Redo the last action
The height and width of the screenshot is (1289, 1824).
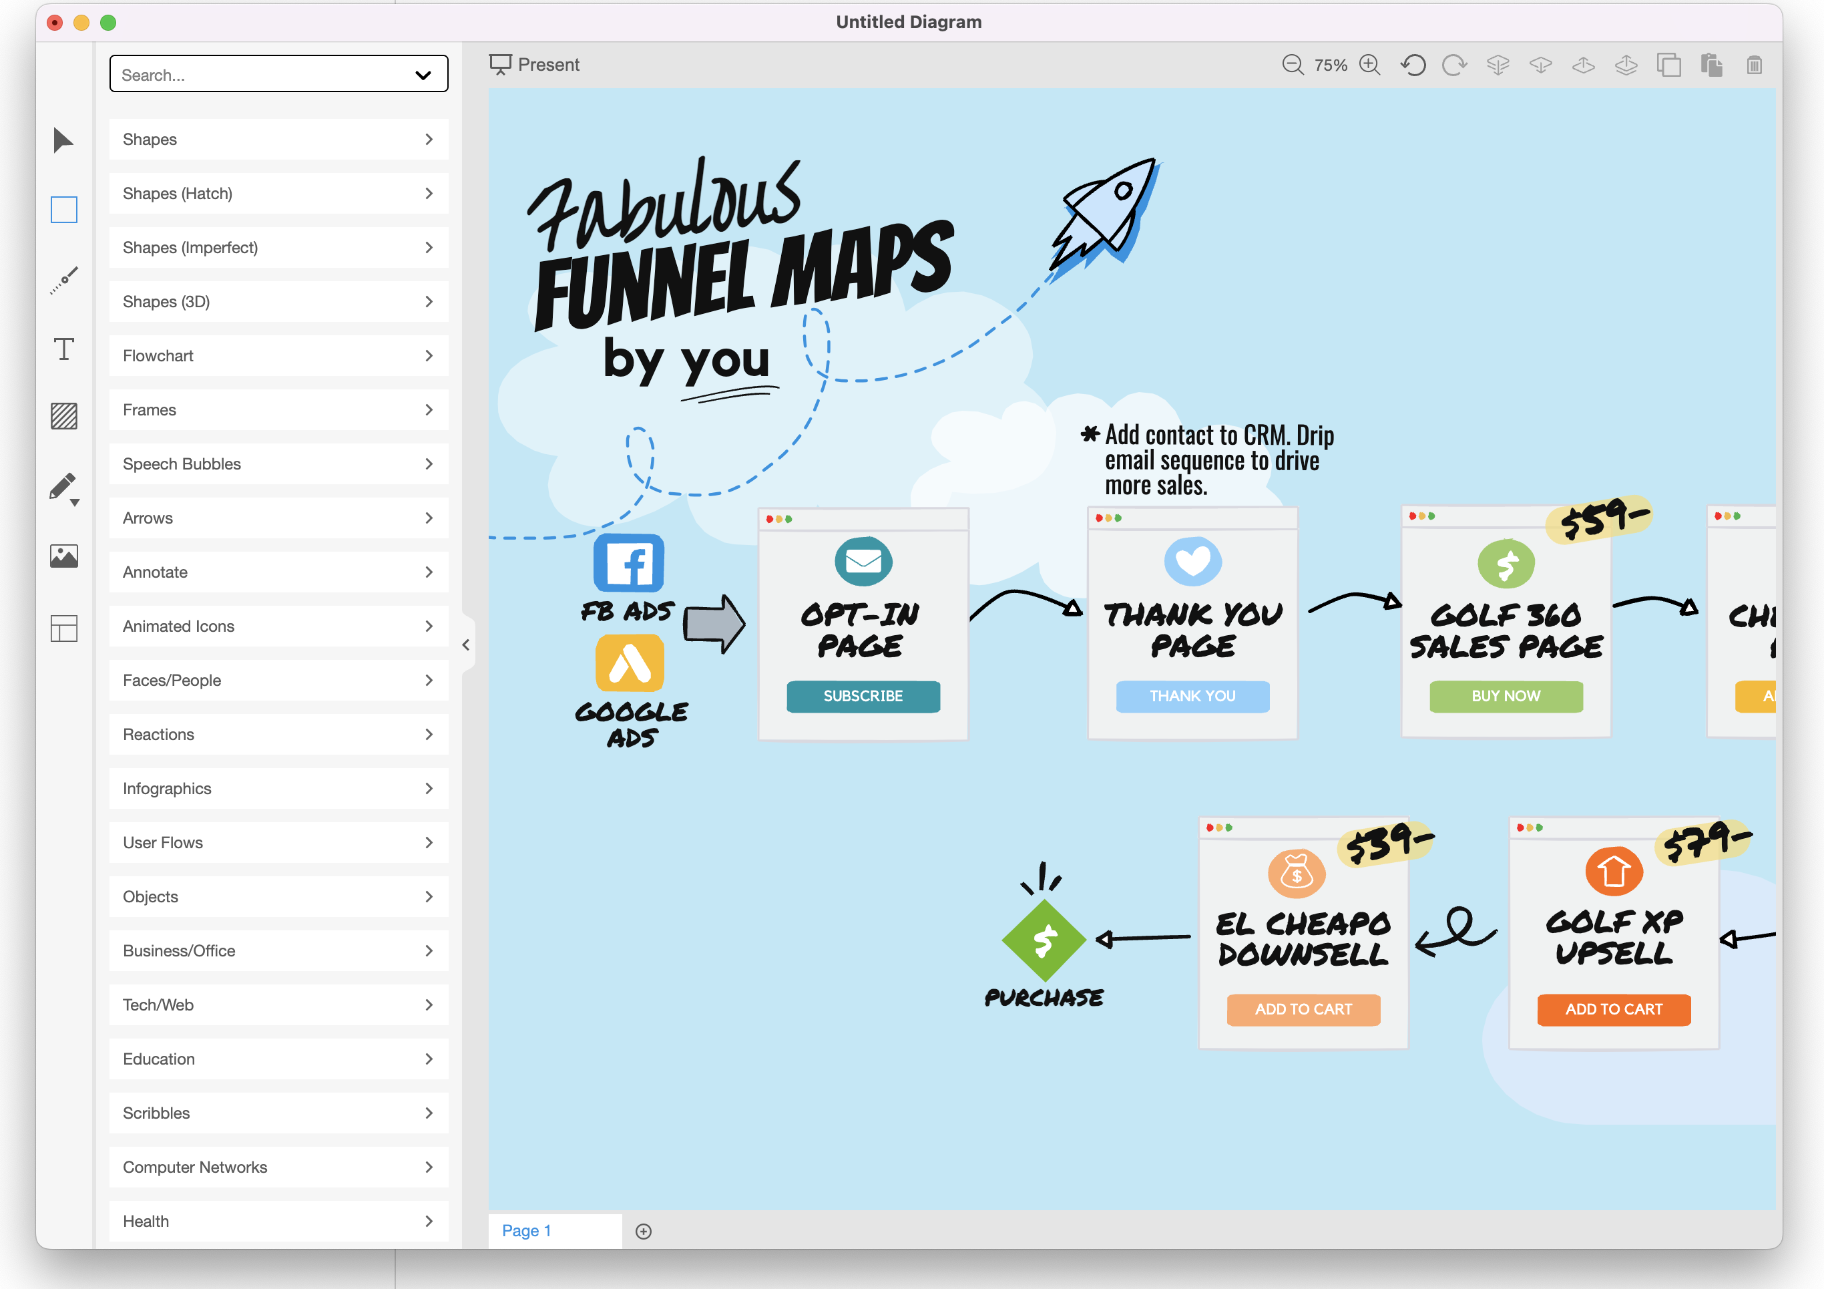tap(1454, 65)
